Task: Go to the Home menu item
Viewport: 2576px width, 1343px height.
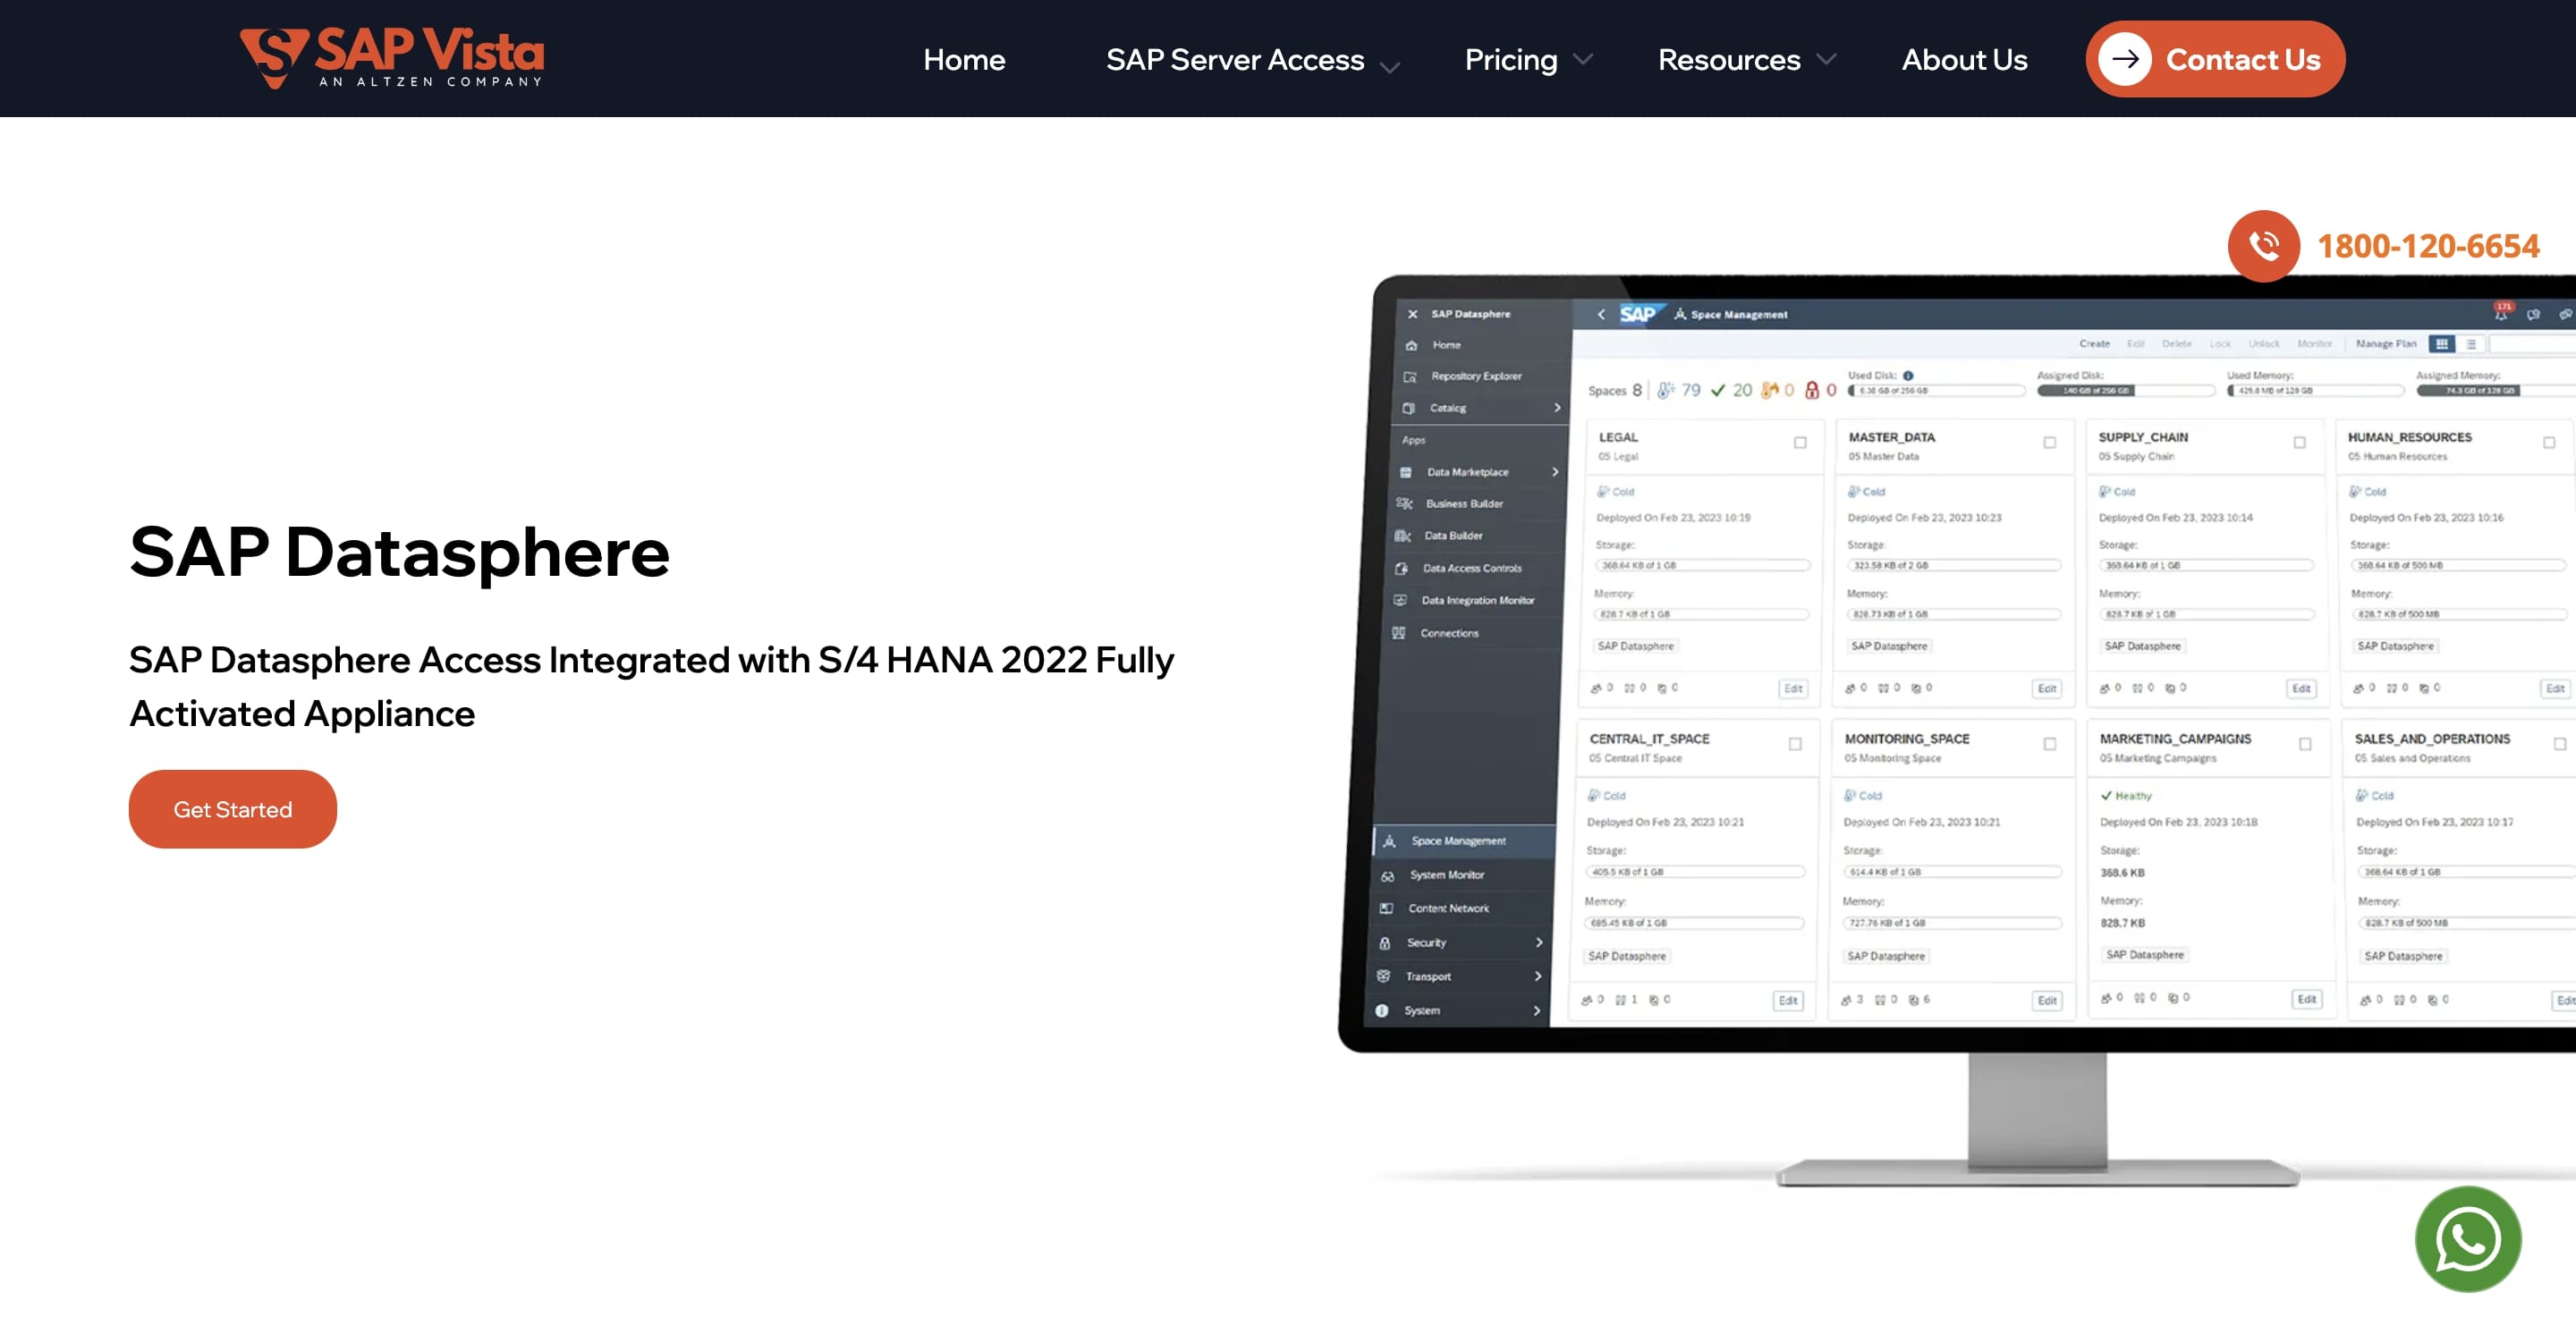Action: click(x=963, y=60)
